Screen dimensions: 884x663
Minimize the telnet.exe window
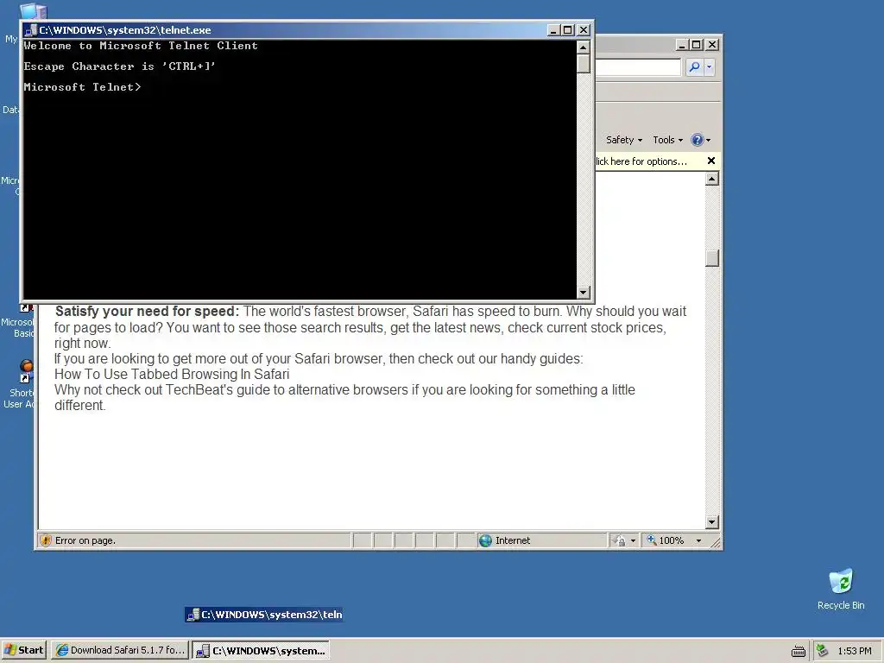553,30
